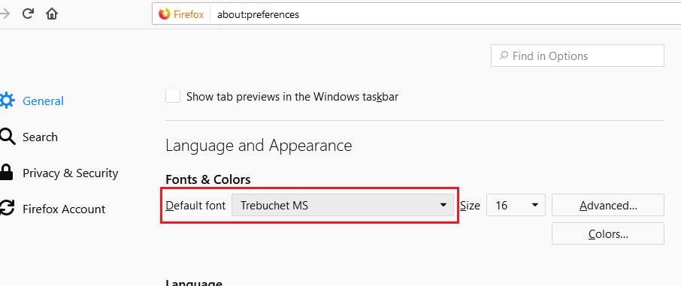Click the Privacy & Security lock icon
The height and width of the screenshot is (286, 681).
[6, 173]
